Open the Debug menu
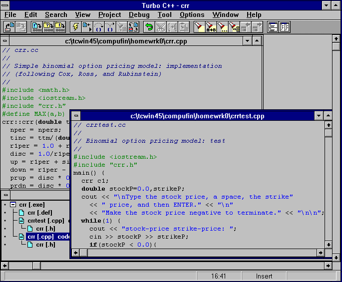This screenshot has width=342, height=282. pyautogui.click(x=139, y=15)
